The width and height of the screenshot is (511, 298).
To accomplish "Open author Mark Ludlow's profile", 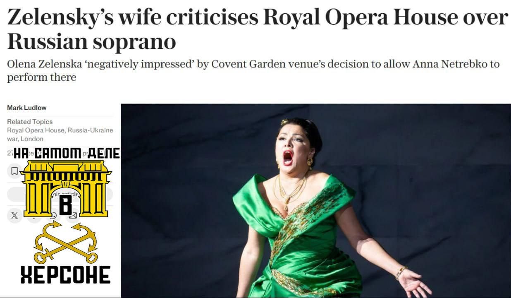I will 27,108.
